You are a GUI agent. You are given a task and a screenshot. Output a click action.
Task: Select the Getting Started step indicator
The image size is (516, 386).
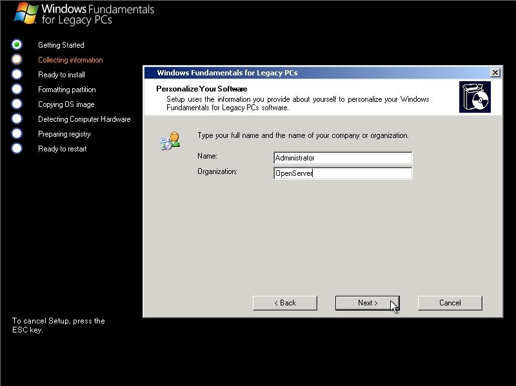point(17,44)
